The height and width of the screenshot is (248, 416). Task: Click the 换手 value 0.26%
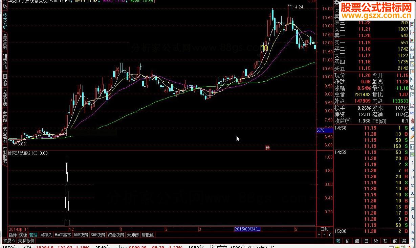click(364, 108)
